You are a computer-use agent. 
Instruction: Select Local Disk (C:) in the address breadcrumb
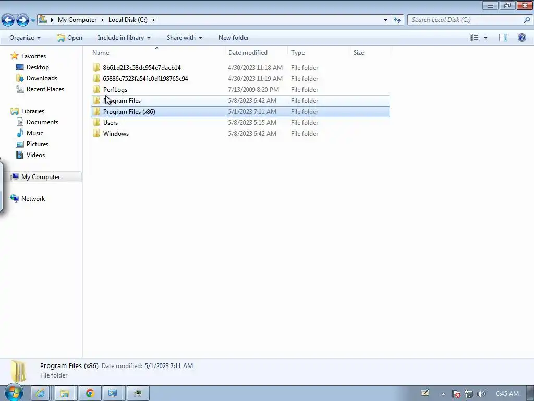[128, 20]
